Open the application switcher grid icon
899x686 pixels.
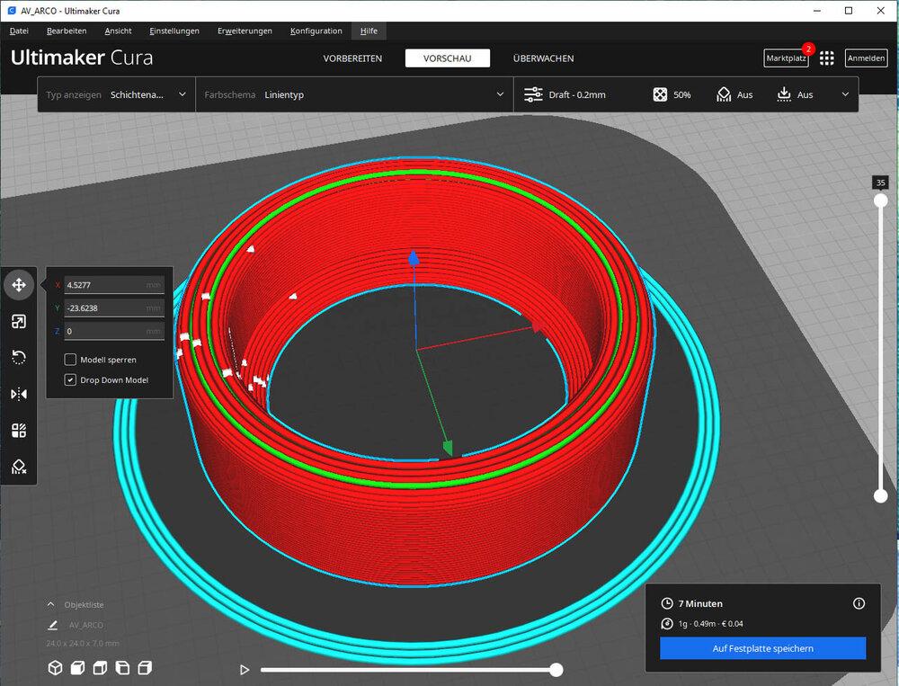827,58
